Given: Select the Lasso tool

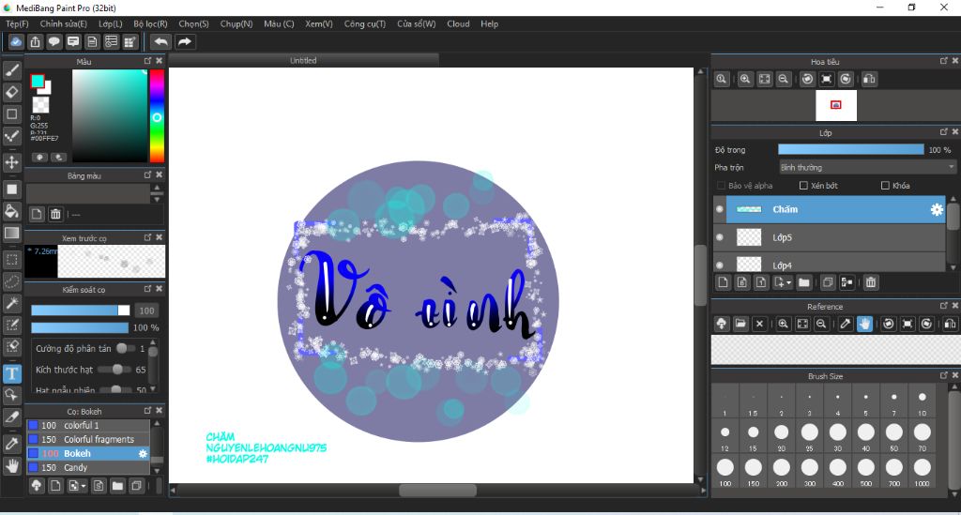Looking at the screenshot, I should [11, 281].
